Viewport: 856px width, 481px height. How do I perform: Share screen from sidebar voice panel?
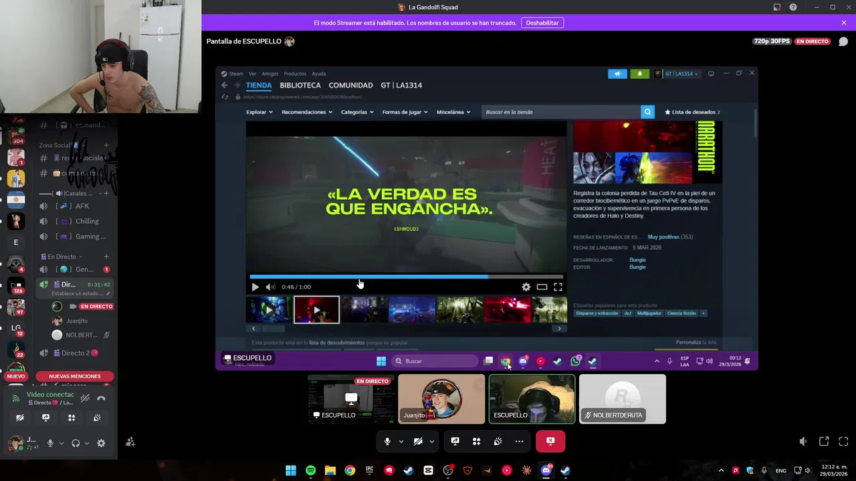pyautogui.click(x=45, y=418)
